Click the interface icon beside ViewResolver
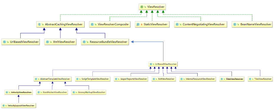 pos(142,7)
